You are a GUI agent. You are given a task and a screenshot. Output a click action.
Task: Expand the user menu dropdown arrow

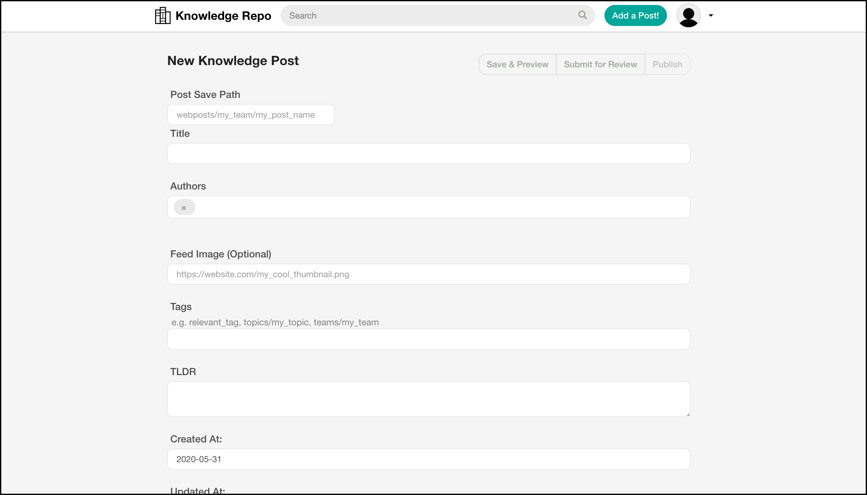point(711,15)
